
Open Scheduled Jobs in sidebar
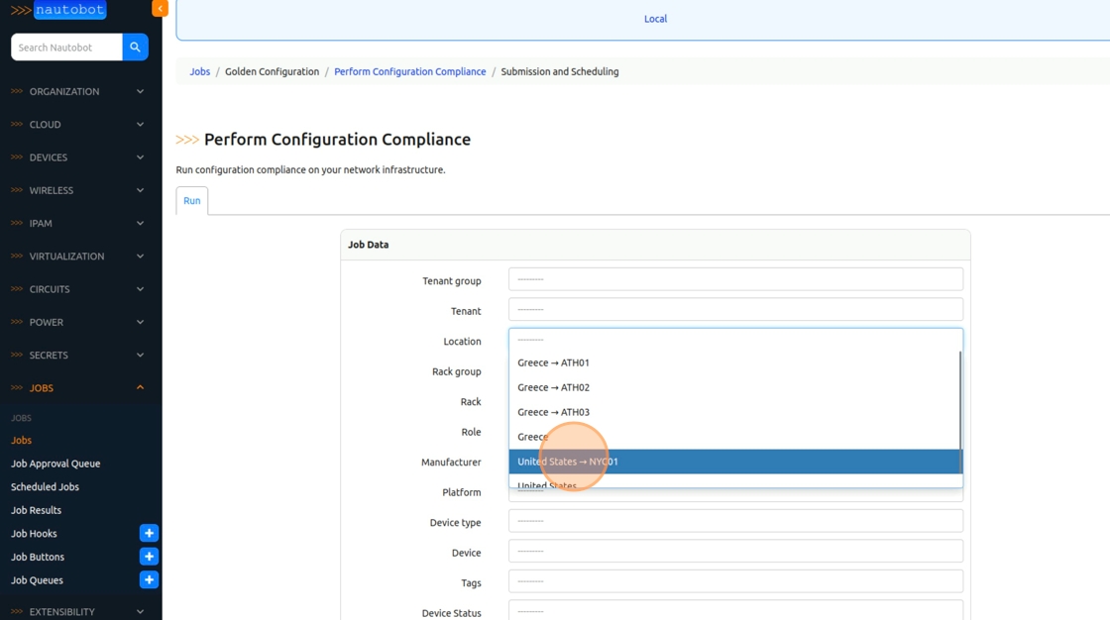click(x=45, y=487)
